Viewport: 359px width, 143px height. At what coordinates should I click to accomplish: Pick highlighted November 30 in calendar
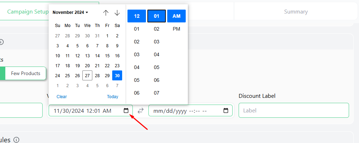click(117, 75)
